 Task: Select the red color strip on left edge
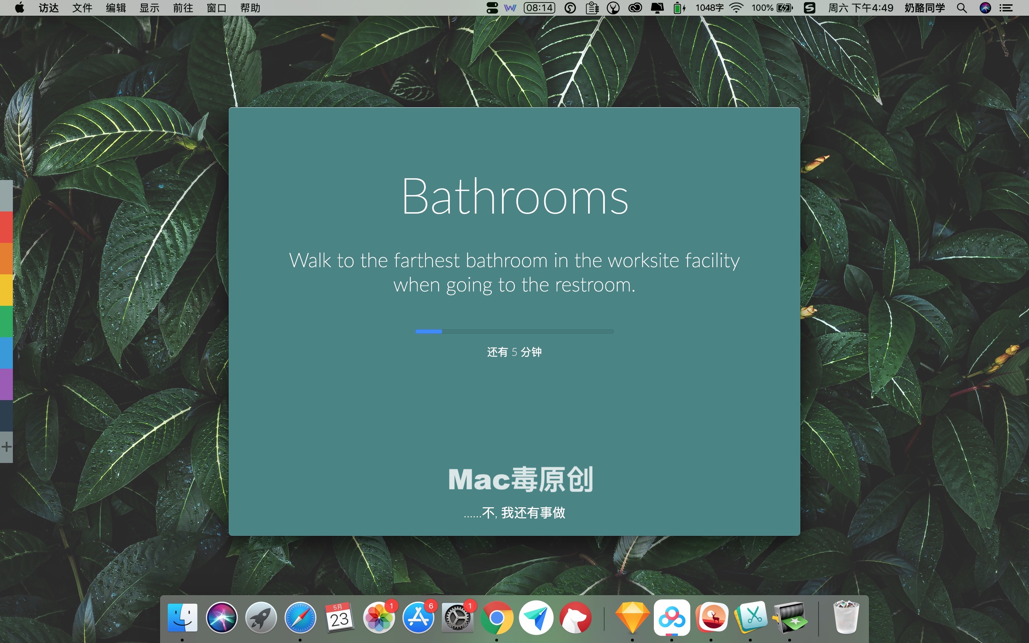[x=6, y=227]
